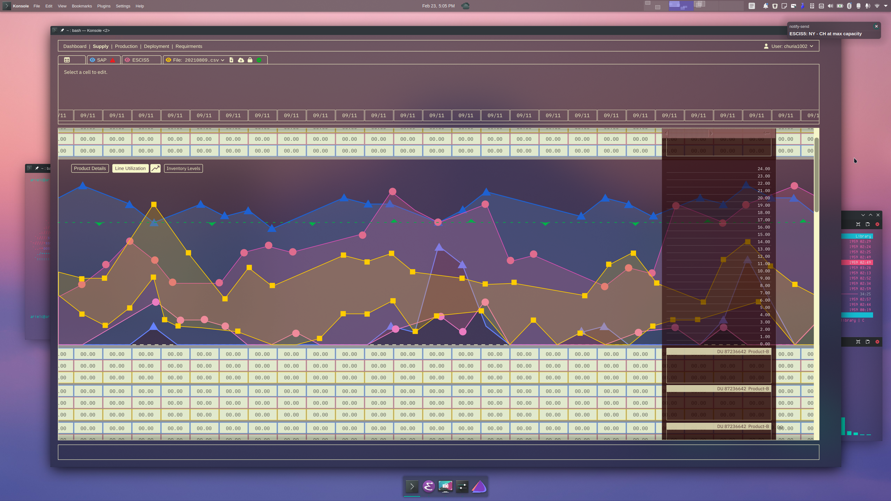Click the cloud download icon
Viewport: 891px width, 501px height.
(x=241, y=60)
